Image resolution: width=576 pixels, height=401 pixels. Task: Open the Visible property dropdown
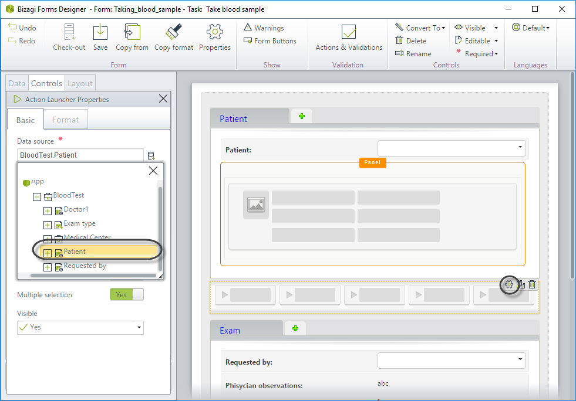point(80,328)
